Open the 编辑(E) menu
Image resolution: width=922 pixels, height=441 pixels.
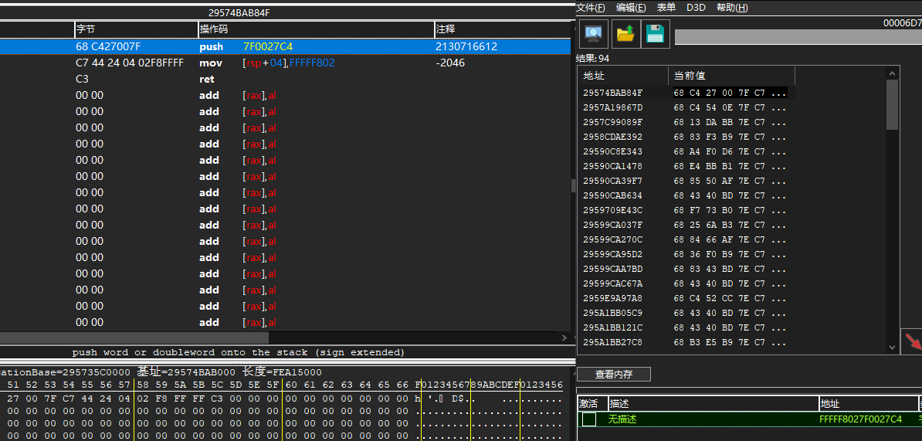click(x=631, y=8)
